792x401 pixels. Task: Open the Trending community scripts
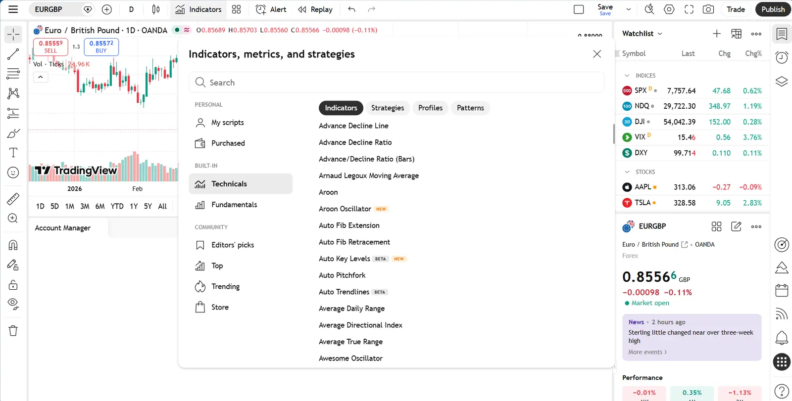[x=241, y=287]
